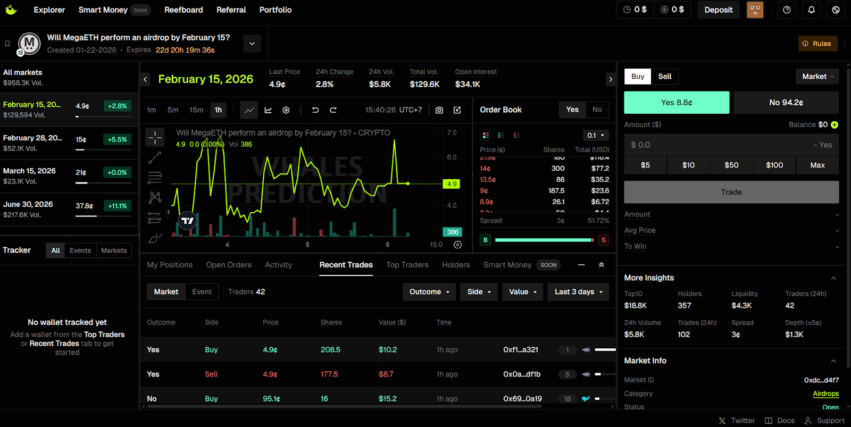The height and width of the screenshot is (427, 851).
Task: Redo the chart action
Action: [333, 110]
